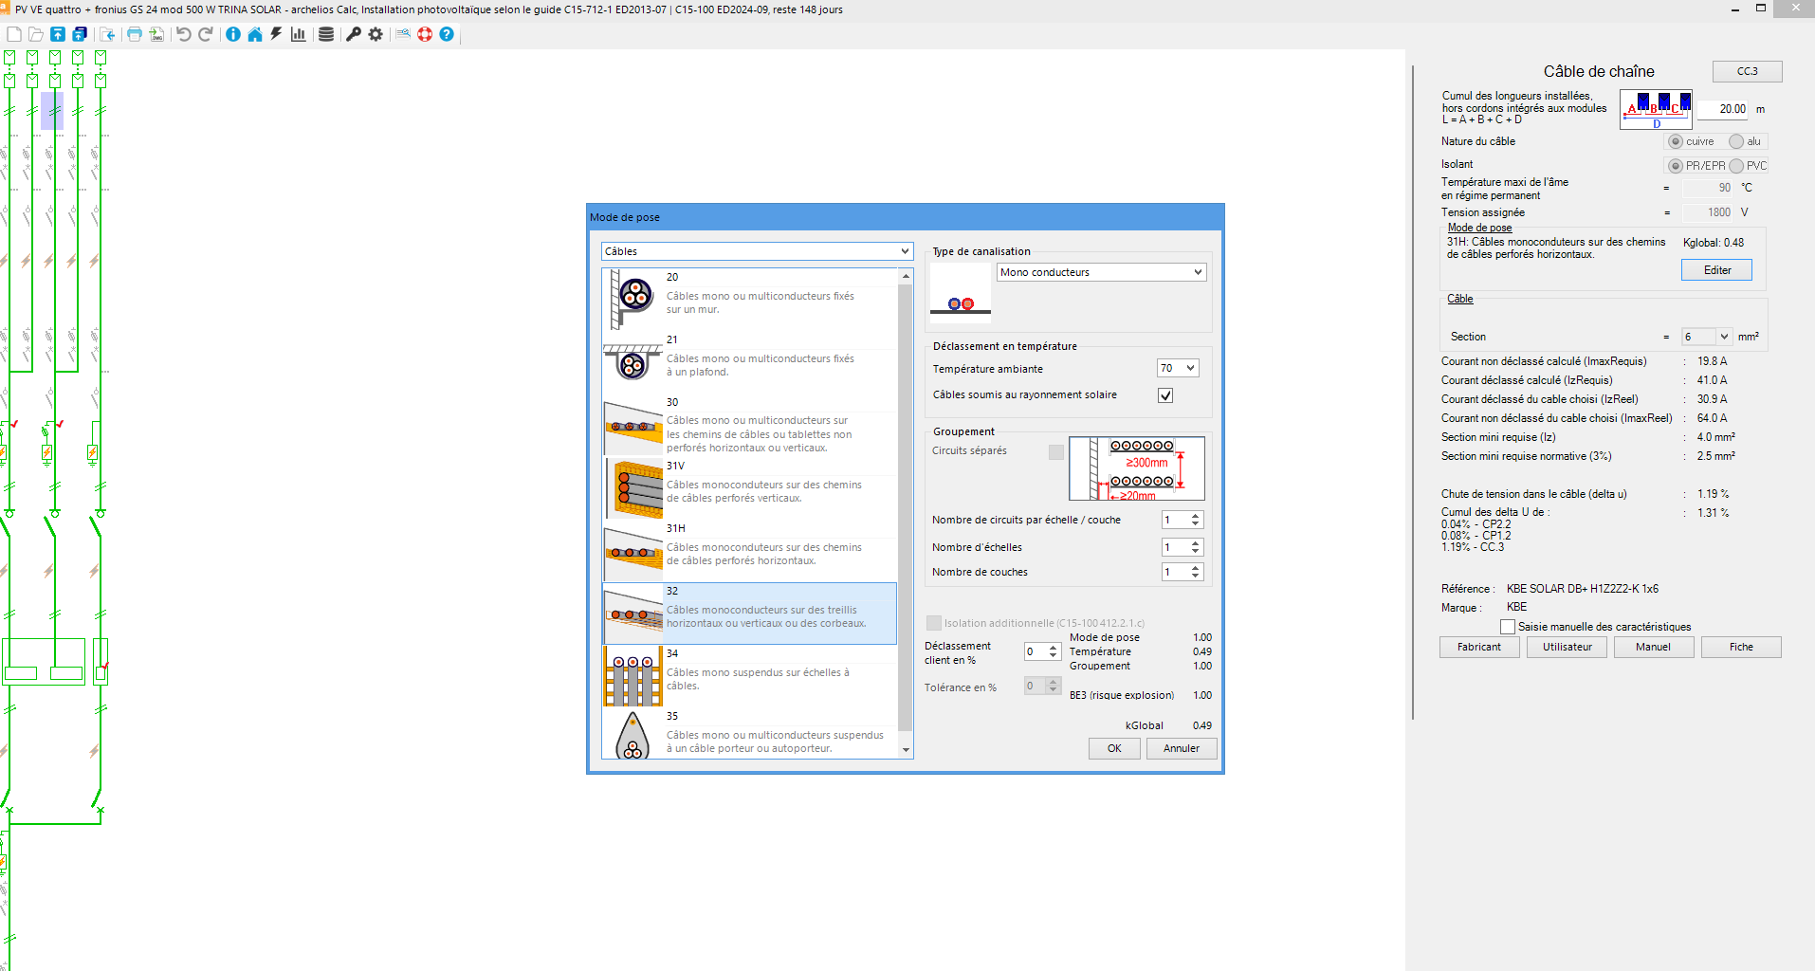This screenshot has height=971, width=1815.
Task: Open the blue info icon
Action: click(233, 34)
